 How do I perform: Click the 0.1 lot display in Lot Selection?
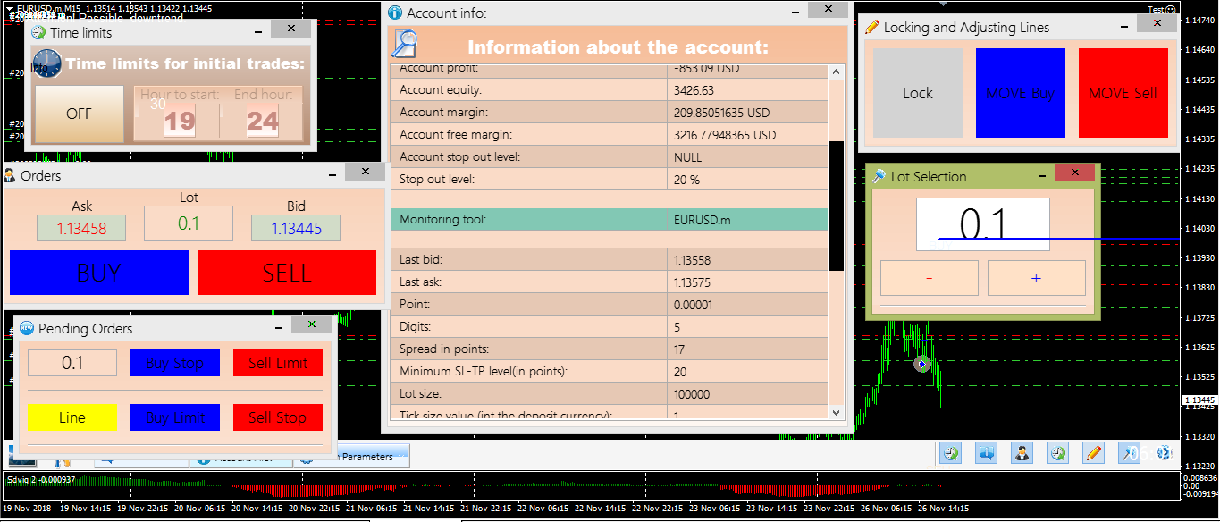point(983,224)
